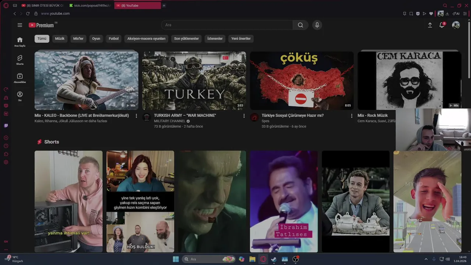Screen dimensions: 471x265
Task: Select the Tümü filter chip
Action: tap(42, 39)
